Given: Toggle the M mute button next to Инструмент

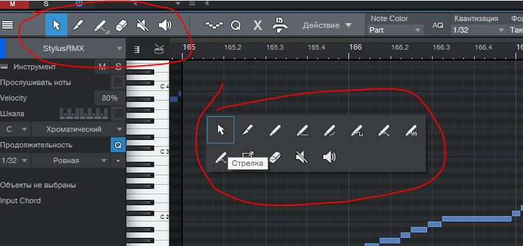Looking at the screenshot, I should pyautogui.click(x=102, y=67).
